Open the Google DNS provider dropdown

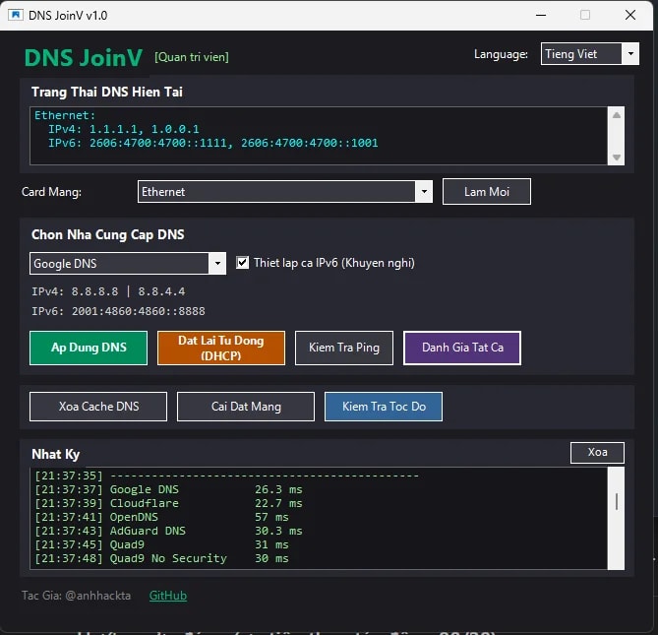tap(128, 264)
